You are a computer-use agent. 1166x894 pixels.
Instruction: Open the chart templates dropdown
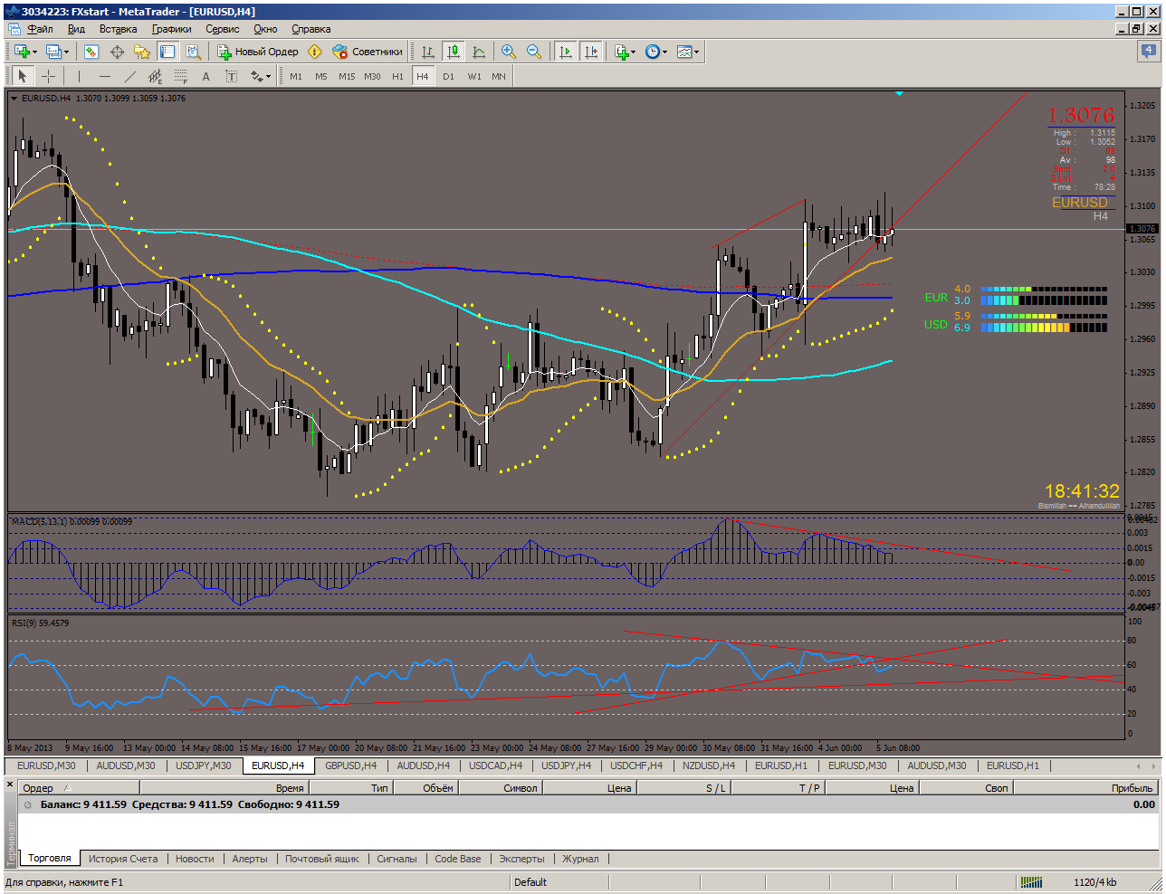click(x=688, y=52)
